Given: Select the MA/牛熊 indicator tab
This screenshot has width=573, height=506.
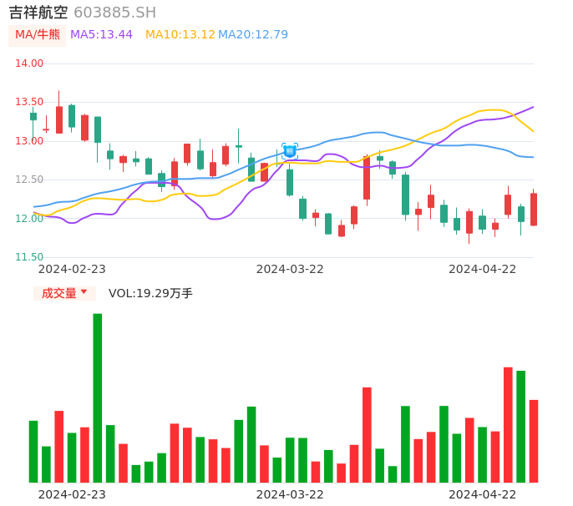Looking at the screenshot, I should pyautogui.click(x=38, y=35).
